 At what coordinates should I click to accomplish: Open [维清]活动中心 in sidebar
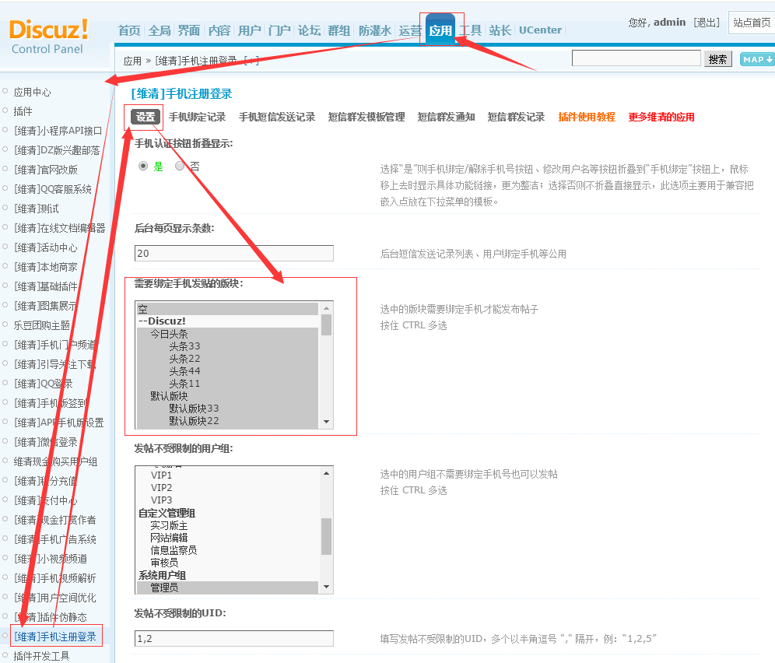[45, 247]
